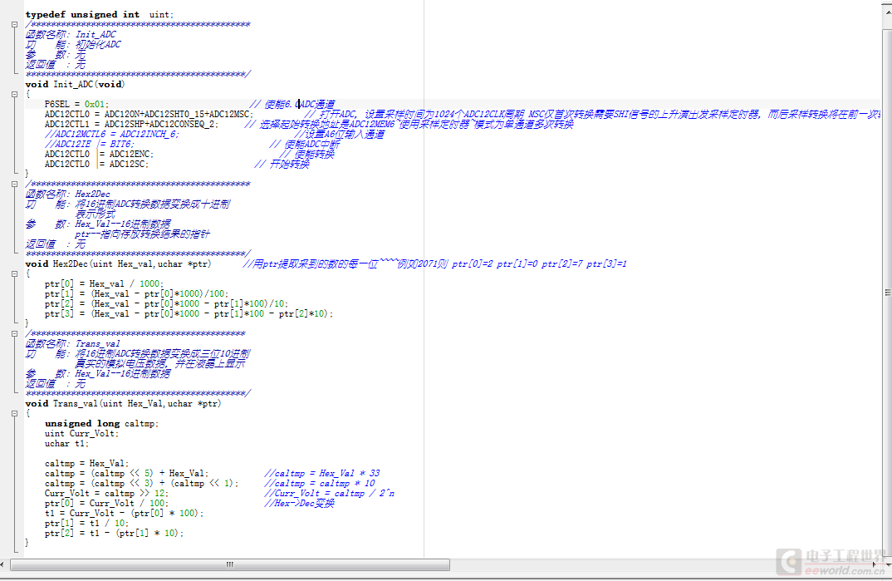Collapse the Hex2Dec function body
The height and width of the screenshot is (581, 892).
14,273
